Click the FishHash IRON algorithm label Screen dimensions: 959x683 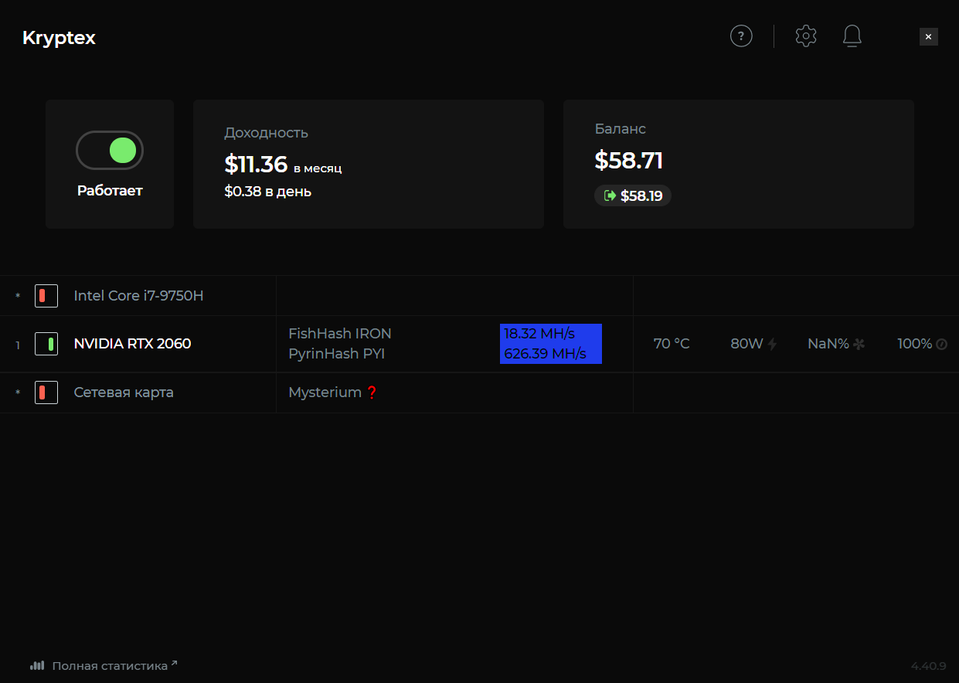340,334
